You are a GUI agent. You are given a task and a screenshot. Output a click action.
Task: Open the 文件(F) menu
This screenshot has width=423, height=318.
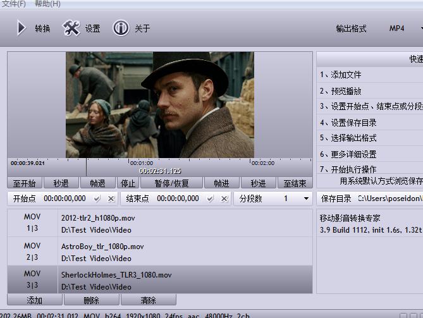pyautogui.click(x=14, y=4)
